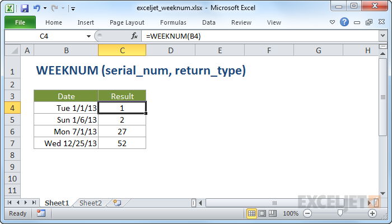The width and height of the screenshot is (392, 224).
Task: Open the undo history dropdown arrow
Action: tap(45, 8)
